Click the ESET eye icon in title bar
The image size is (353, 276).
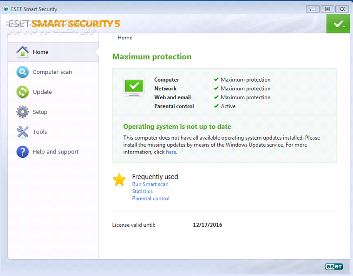6,9
